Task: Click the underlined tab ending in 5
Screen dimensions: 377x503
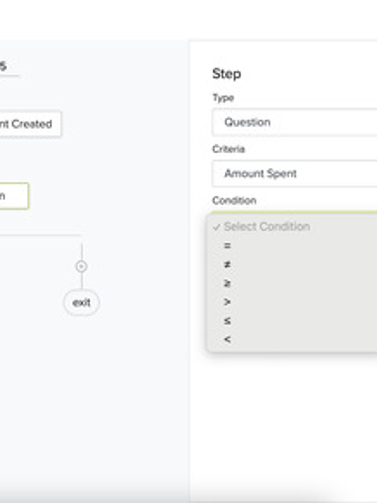Action: [4, 66]
